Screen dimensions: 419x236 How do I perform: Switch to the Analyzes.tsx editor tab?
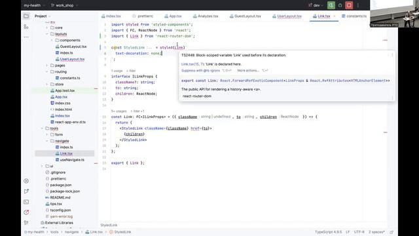(206, 16)
